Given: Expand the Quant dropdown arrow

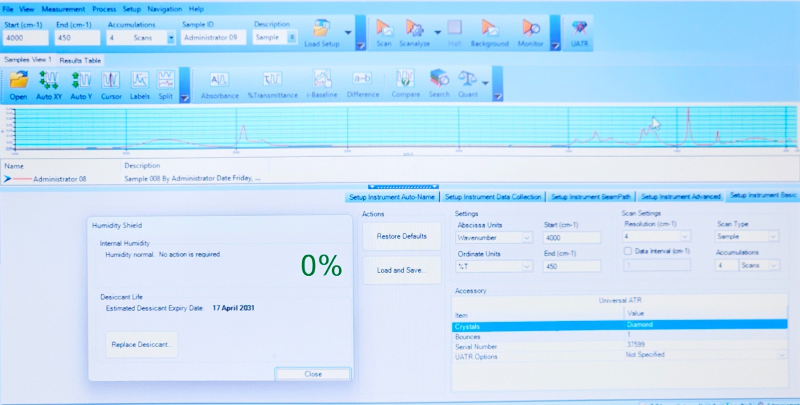Looking at the screenshot, I should pos(485,83).
